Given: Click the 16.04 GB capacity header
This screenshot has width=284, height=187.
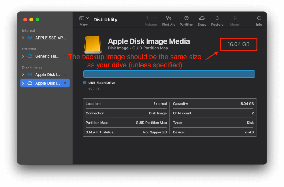Looking at the screenshot, I should pyautogui.click(x=239, y=44).
